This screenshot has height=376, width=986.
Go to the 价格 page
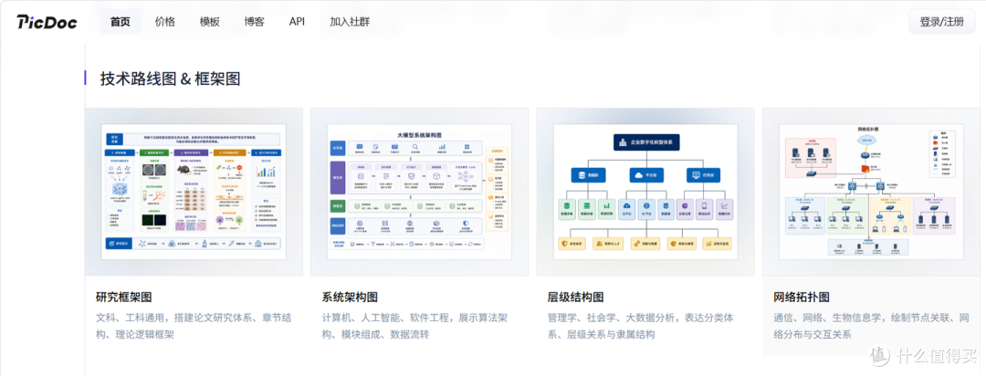point(164,22)
